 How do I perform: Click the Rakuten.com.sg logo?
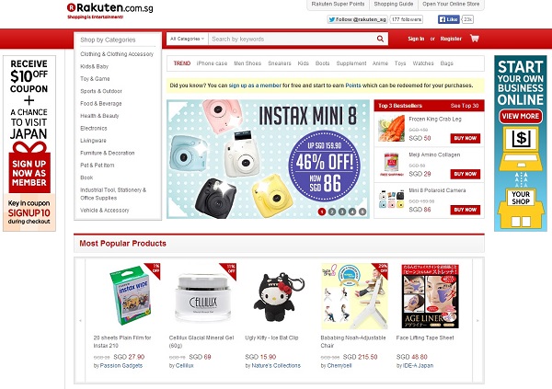109,10
